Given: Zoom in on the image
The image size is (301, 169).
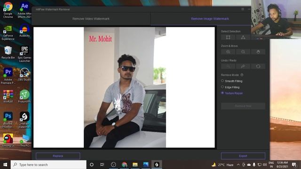Looking at the screenshot, I should click(228, 52).
